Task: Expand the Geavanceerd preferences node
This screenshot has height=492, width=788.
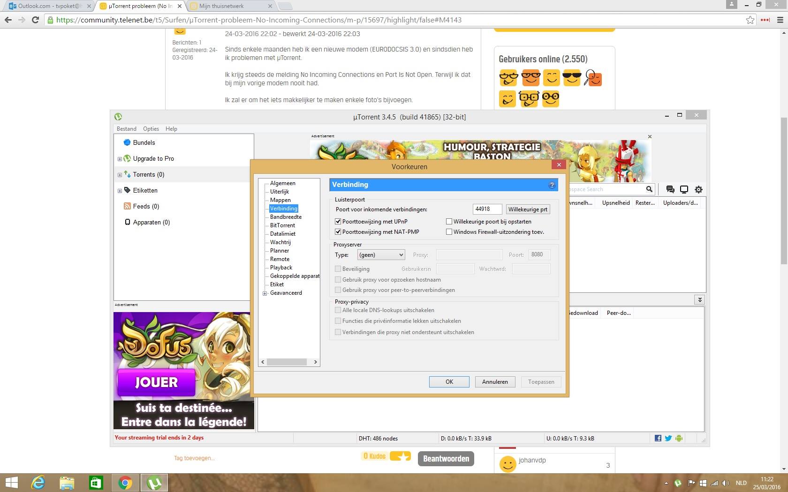Action: (265, 293)
